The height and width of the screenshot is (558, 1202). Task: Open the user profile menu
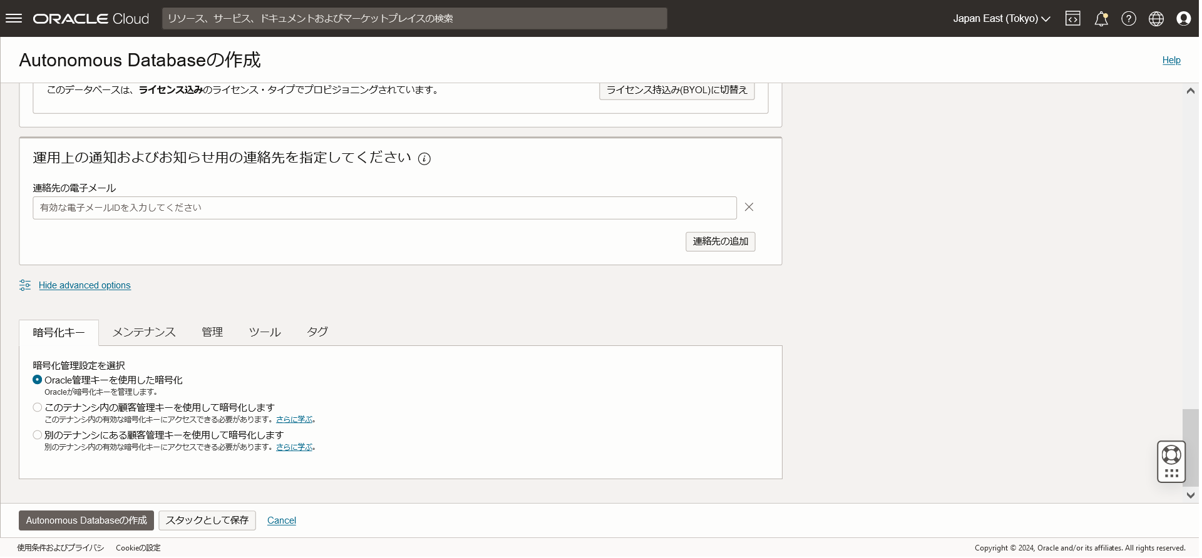point(1184,19)
